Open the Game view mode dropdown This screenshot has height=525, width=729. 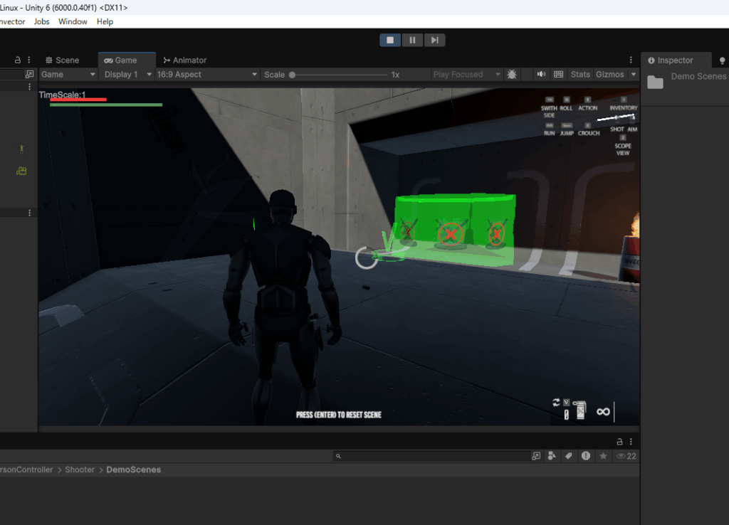click(68, 75)
